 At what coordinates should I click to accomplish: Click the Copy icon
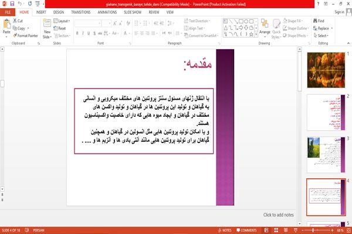pos(15,28)
